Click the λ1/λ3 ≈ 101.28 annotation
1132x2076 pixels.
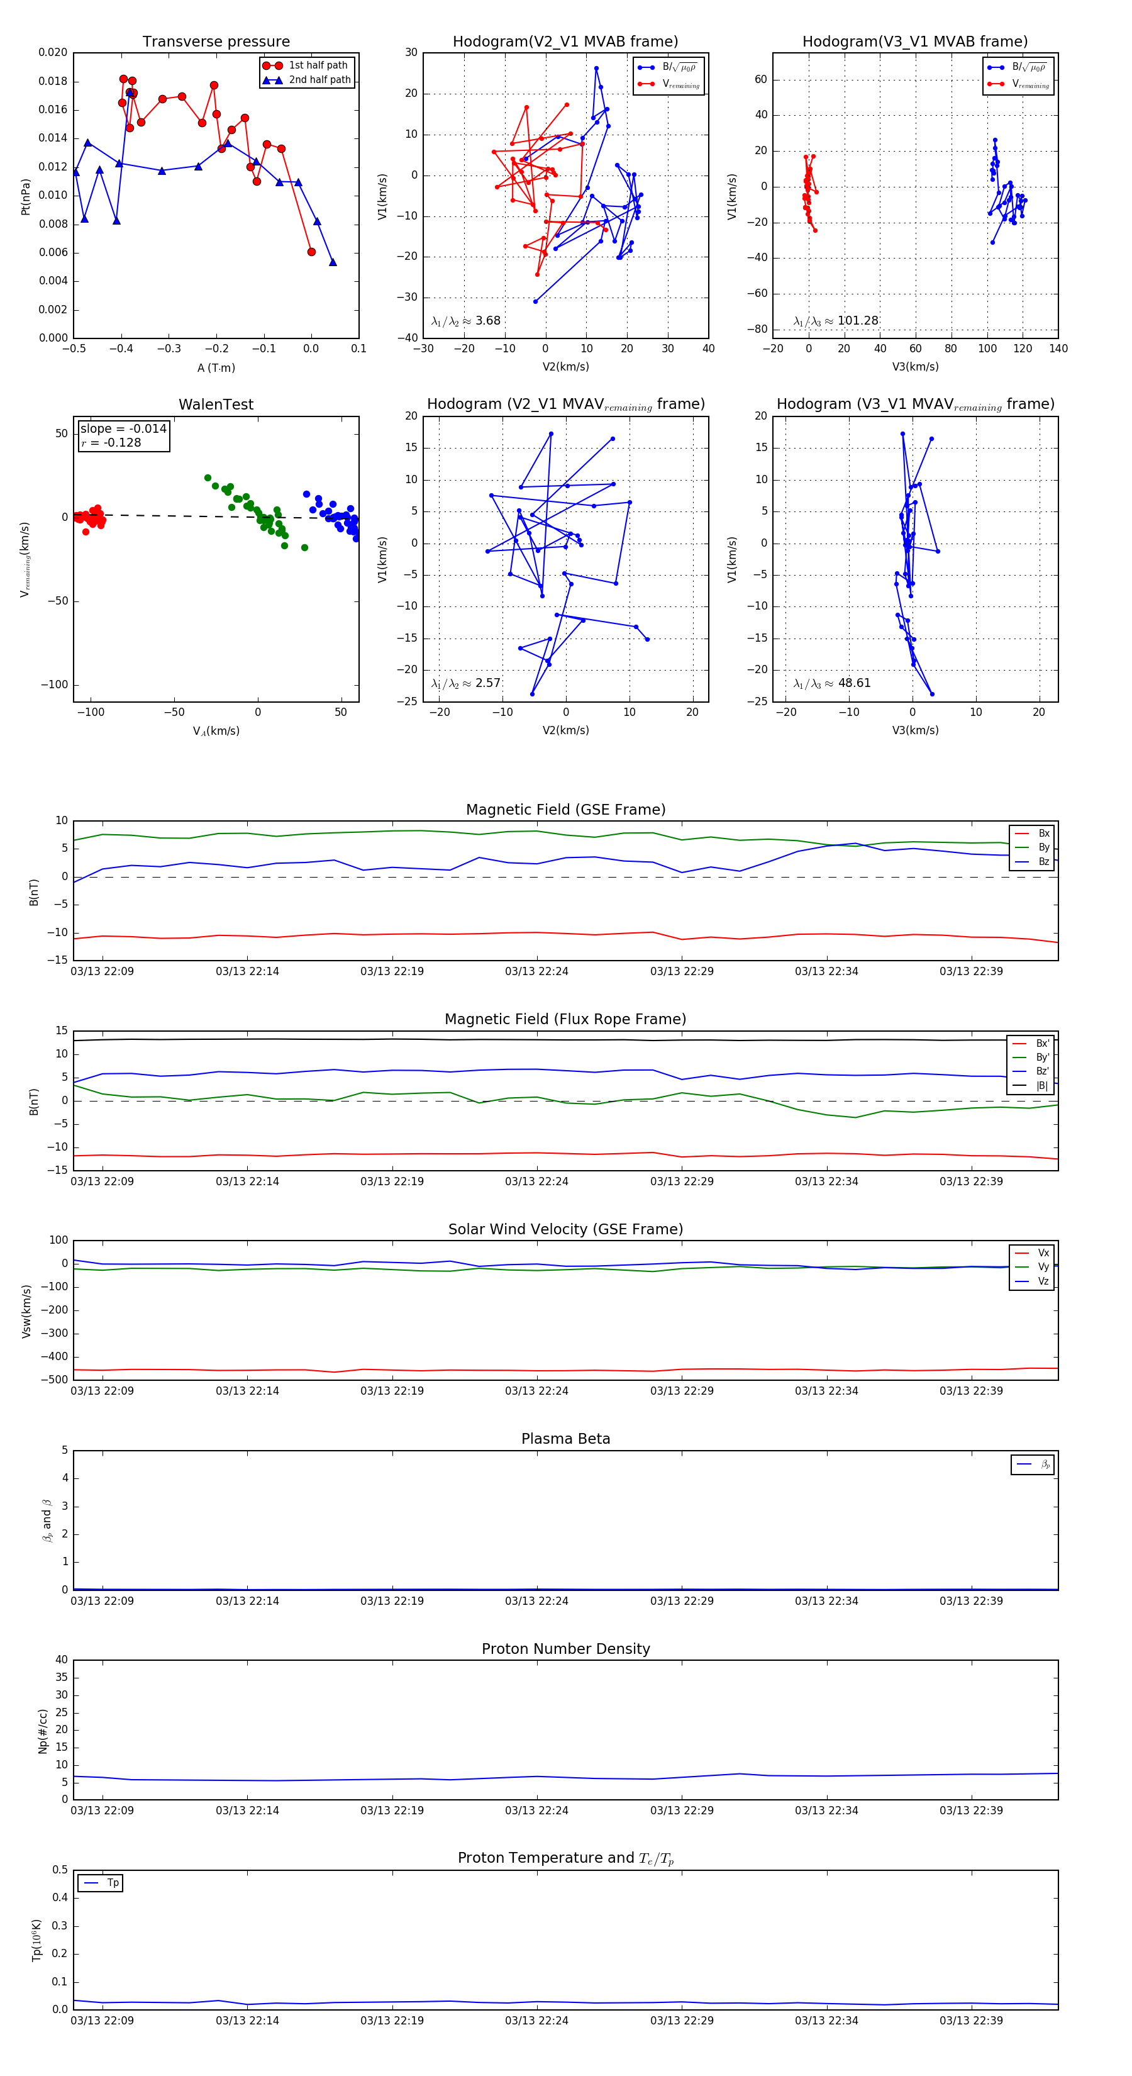[836, 321]
